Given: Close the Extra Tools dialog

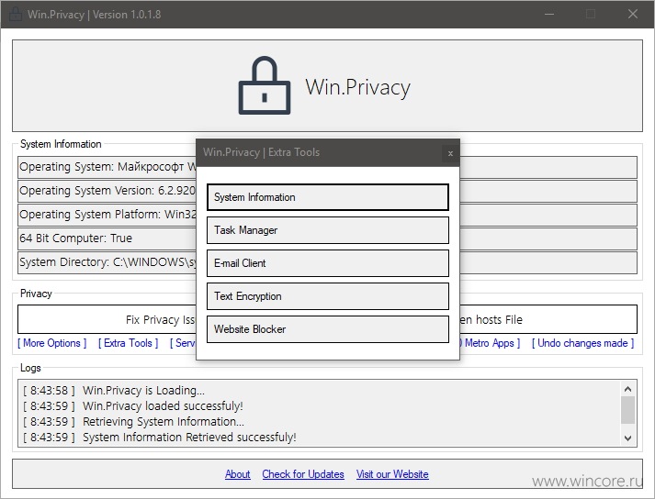Looking at the screenshot, I should (450, 153).
